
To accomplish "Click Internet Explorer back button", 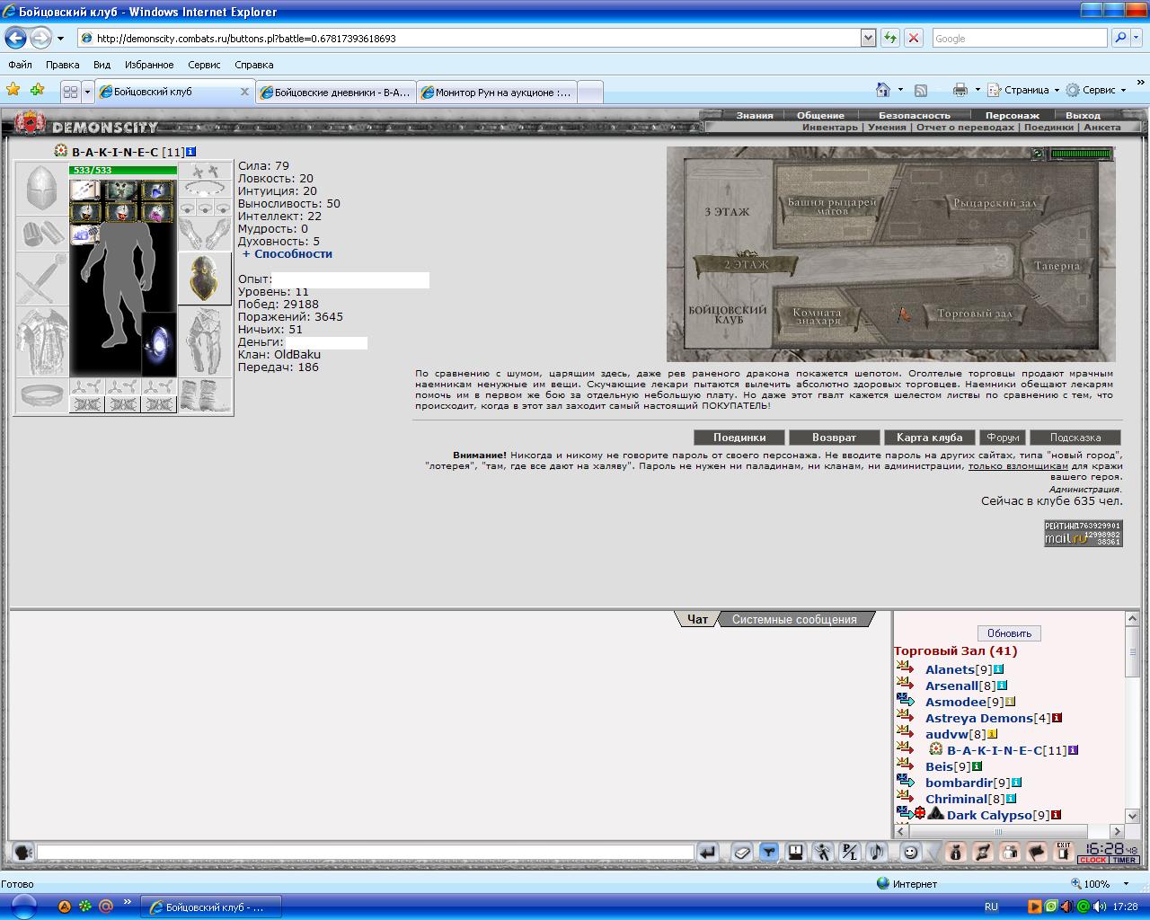I will 15,38.
